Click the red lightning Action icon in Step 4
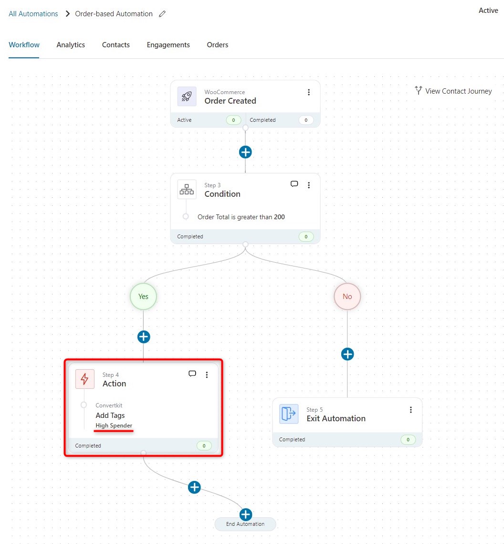 point(84,379)
